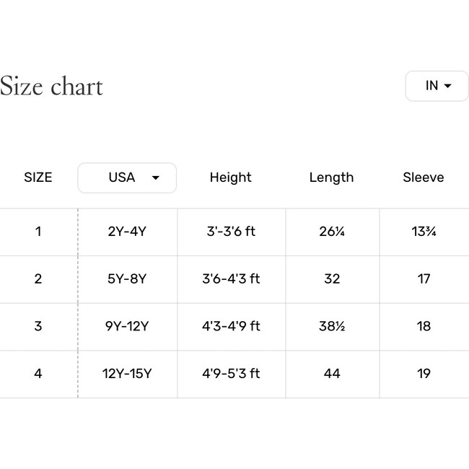Choose the 9Y-12Y age range cell
The height and width of the screenshot is (469, 469).
point(127,326)
